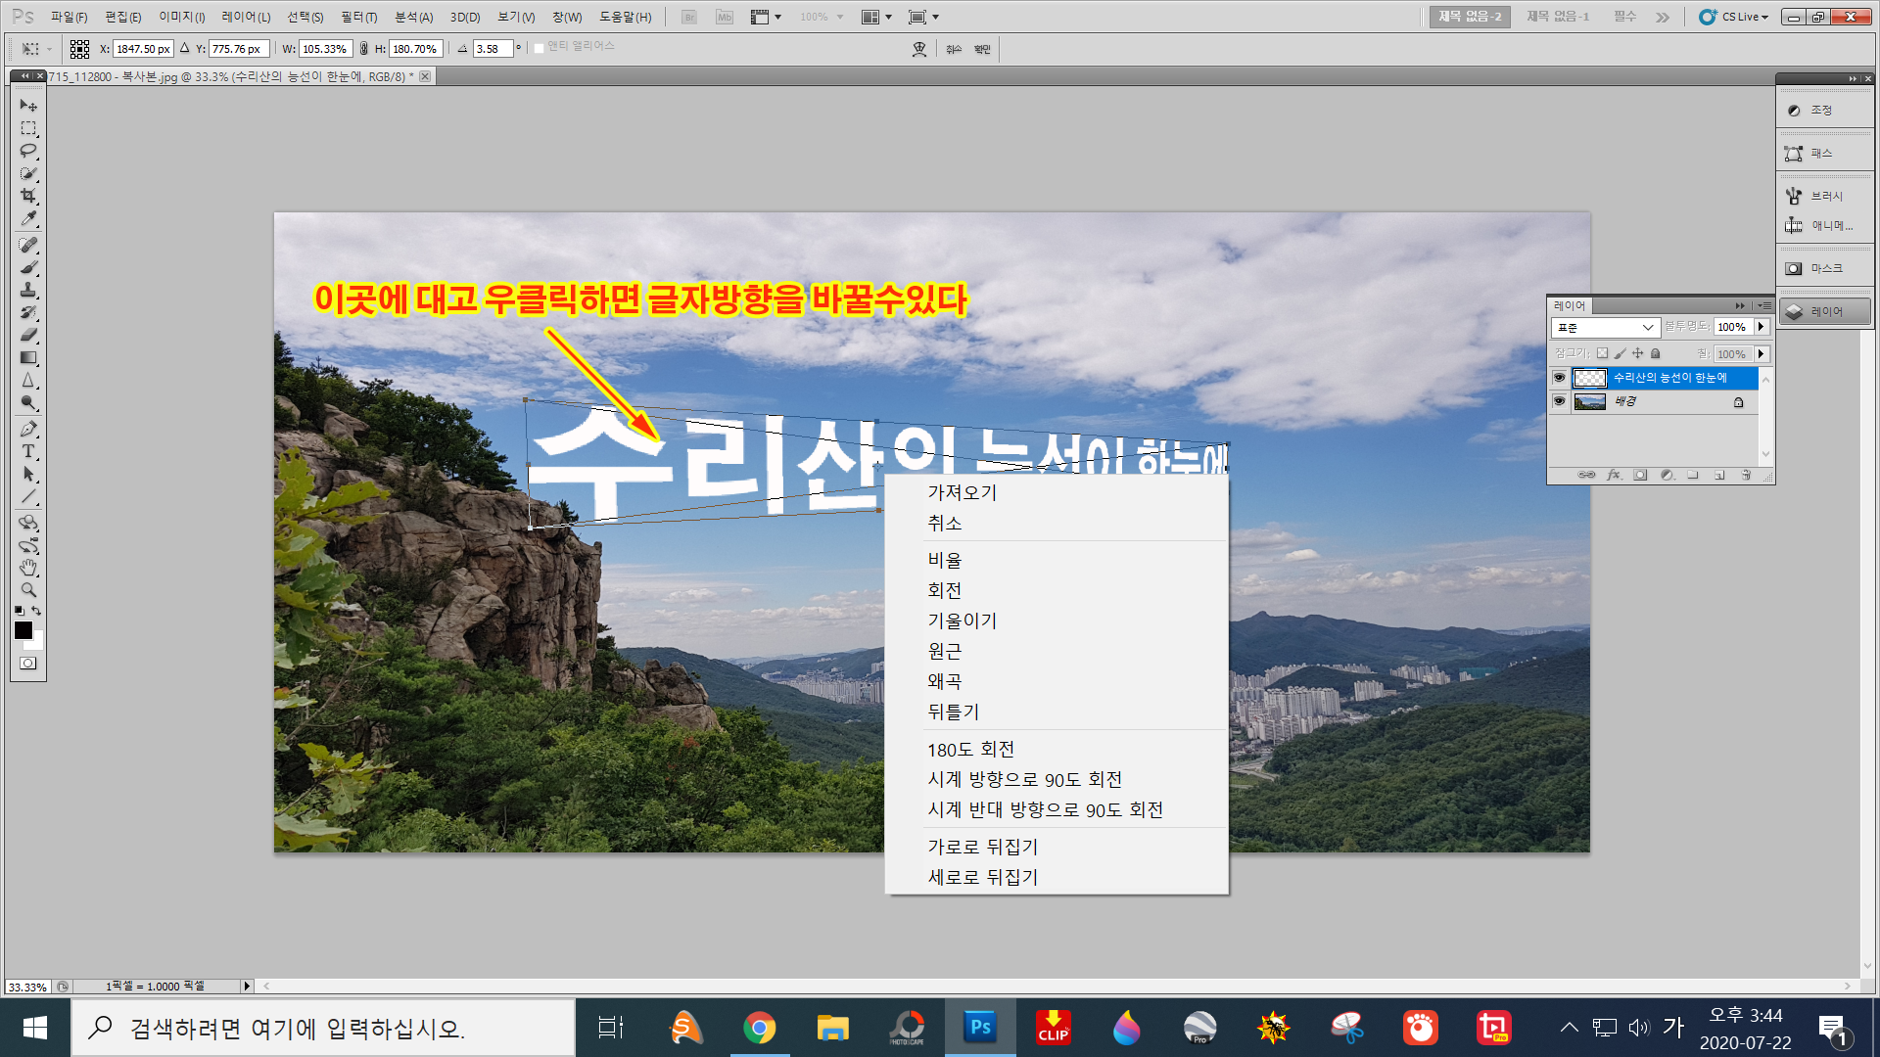
Task: Select the Horizontal Type tool
Action: 28,452
